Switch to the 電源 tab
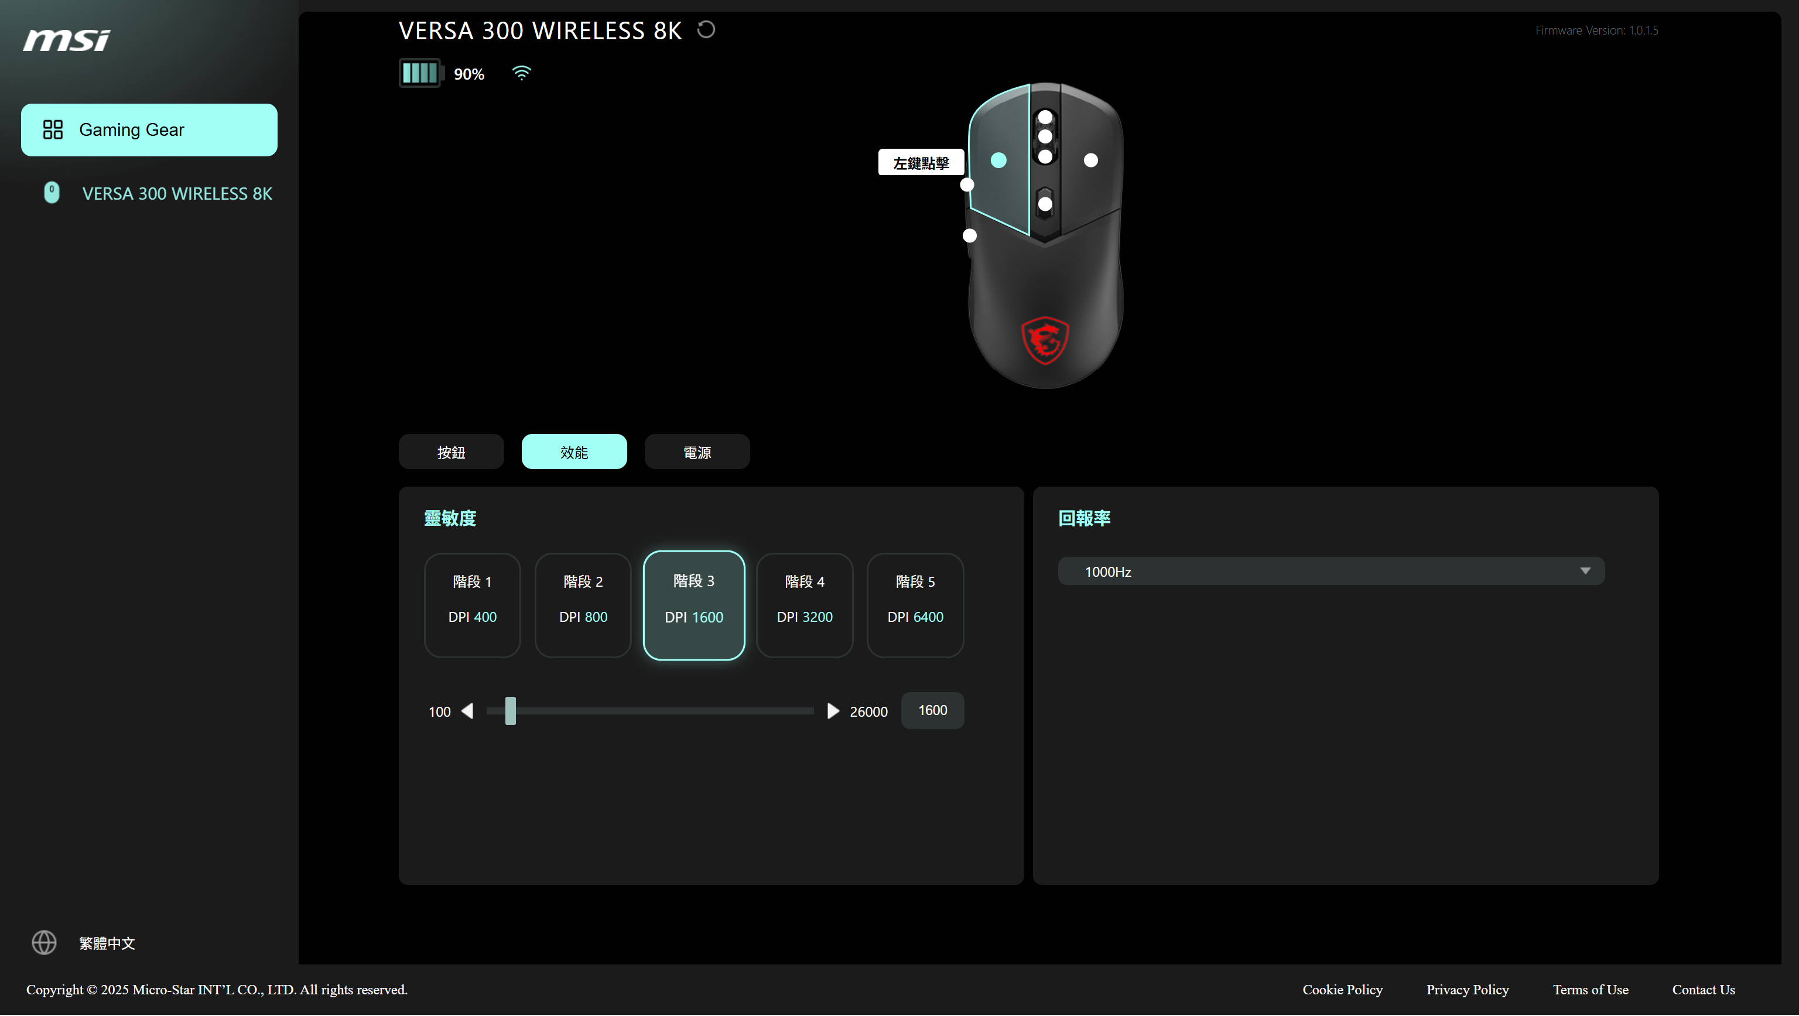1799x1016 pixels. (697, 452)
